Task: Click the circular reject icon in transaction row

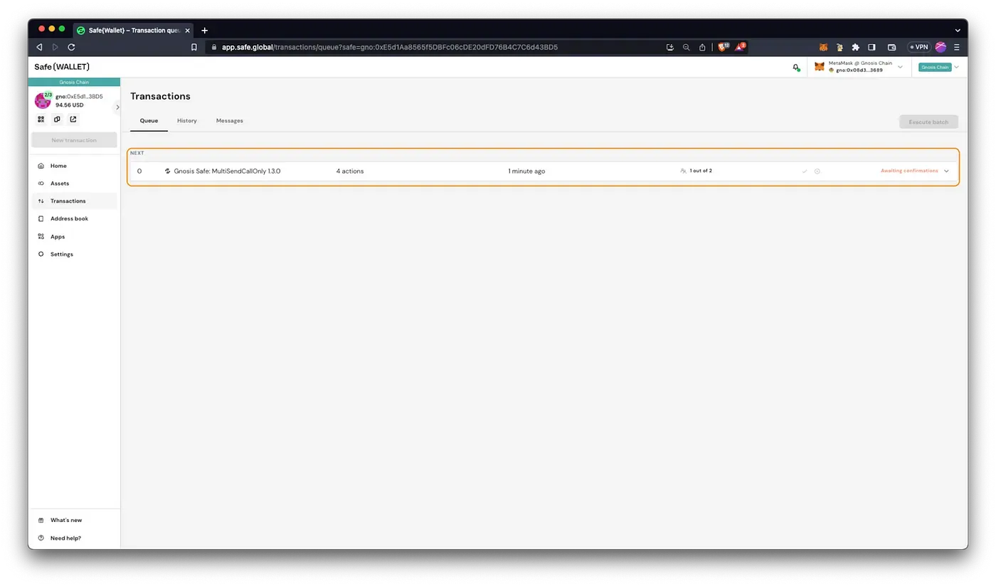Action: [817, 171]
